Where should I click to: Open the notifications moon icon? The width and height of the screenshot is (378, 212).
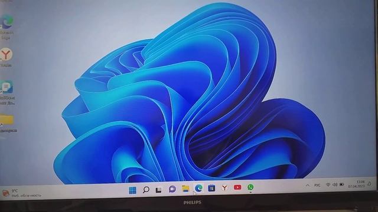pyautogui.click(x=370, y=184)
